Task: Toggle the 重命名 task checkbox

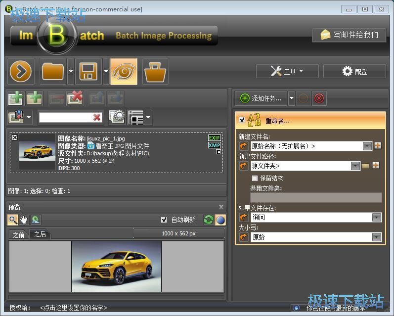Action: pyautogui.click(x=242, y=120)
